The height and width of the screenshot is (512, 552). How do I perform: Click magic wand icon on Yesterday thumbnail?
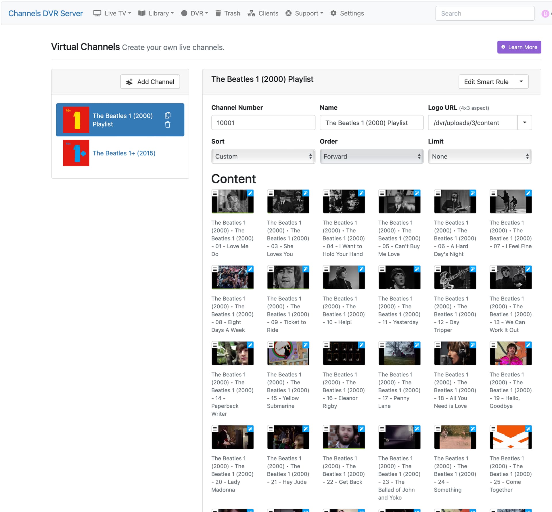pyautogui.click(x=417, y=269)
